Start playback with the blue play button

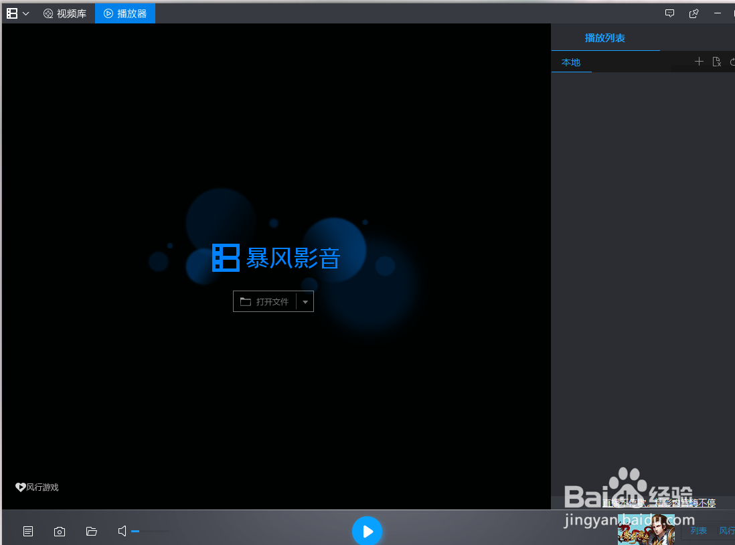(367, 531)
